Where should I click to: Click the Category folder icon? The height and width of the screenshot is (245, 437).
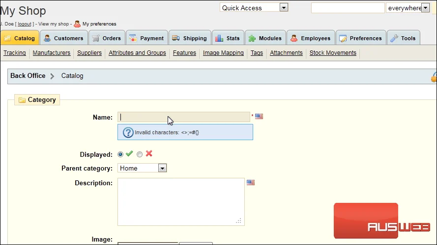tap(22, 100)
